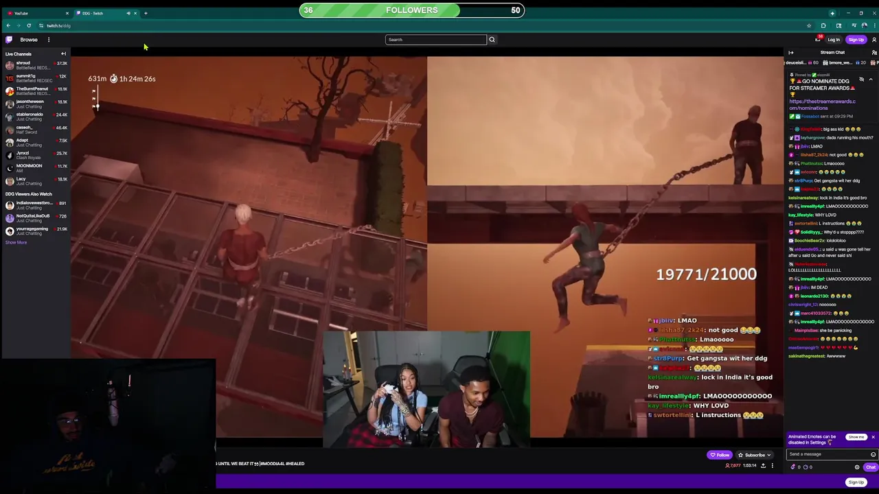Expand Show More in sidebar
879x494 pixels.
point(16,242)
